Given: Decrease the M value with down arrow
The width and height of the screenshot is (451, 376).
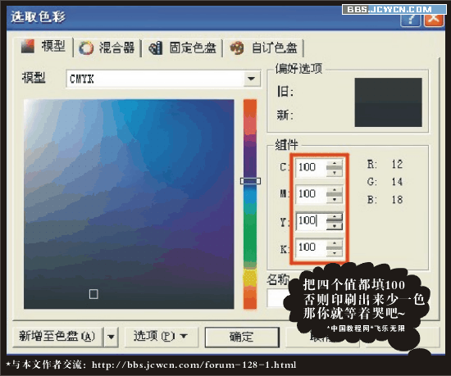Looking at the screenshot, I should pos(335,199).
